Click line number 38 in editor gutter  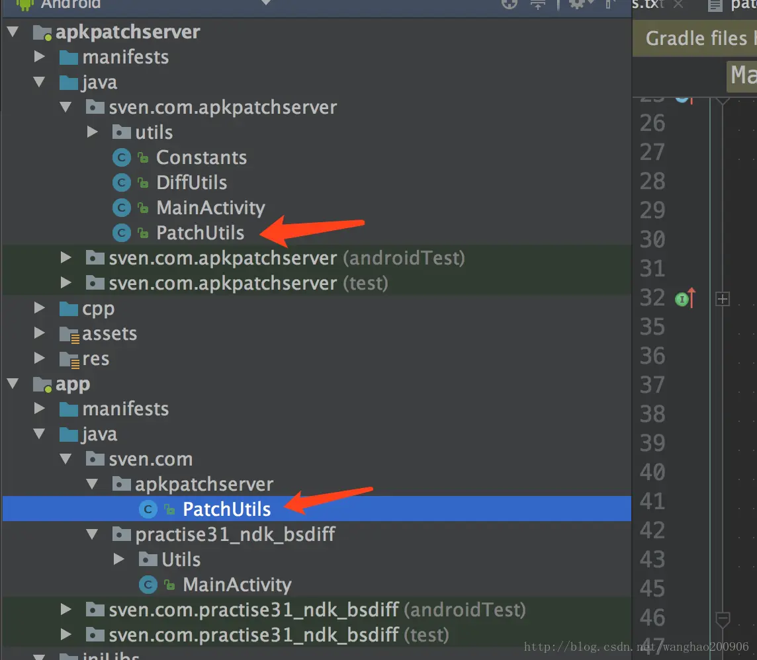coord(652,415)
